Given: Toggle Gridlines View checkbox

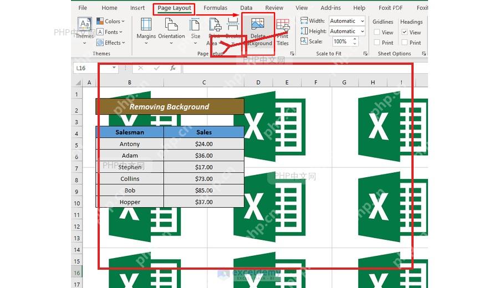Looking at the screenshot, I should (377, 32).
